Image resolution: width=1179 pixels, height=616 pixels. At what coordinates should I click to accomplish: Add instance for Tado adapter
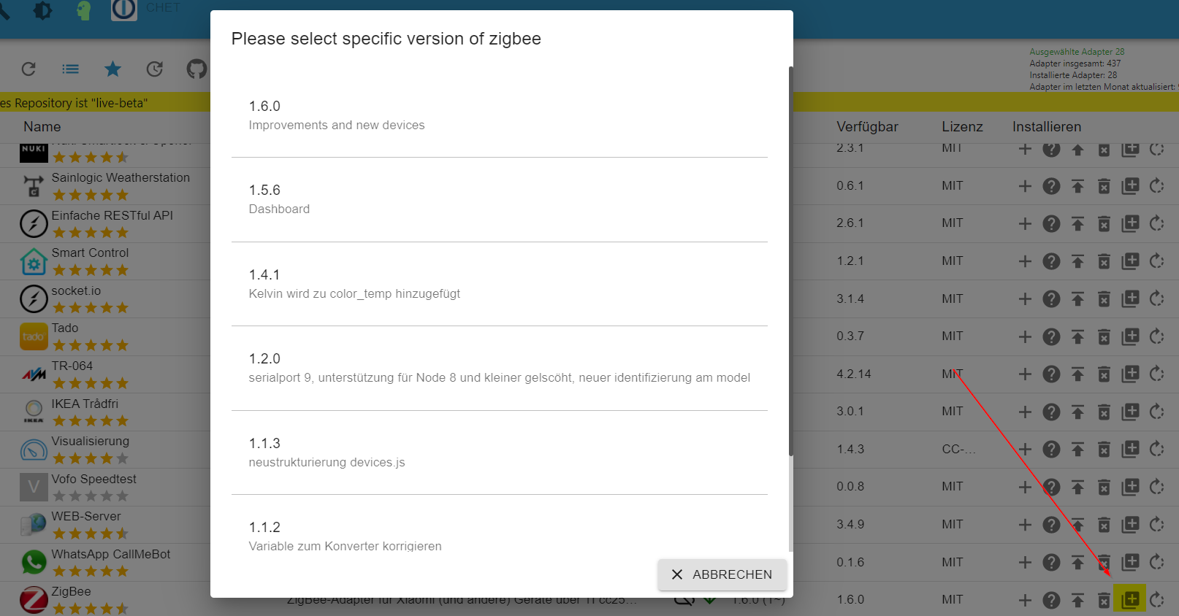pos(1025,336)
